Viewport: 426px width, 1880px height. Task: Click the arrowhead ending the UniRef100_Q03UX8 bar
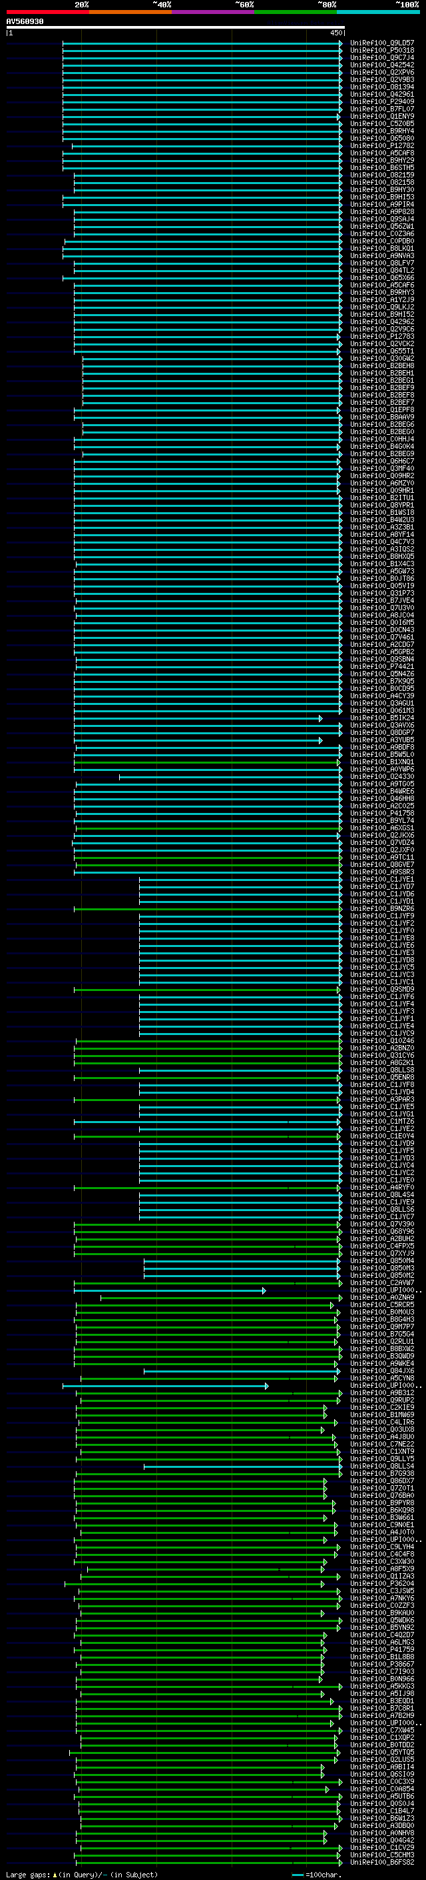[323, 1430]
